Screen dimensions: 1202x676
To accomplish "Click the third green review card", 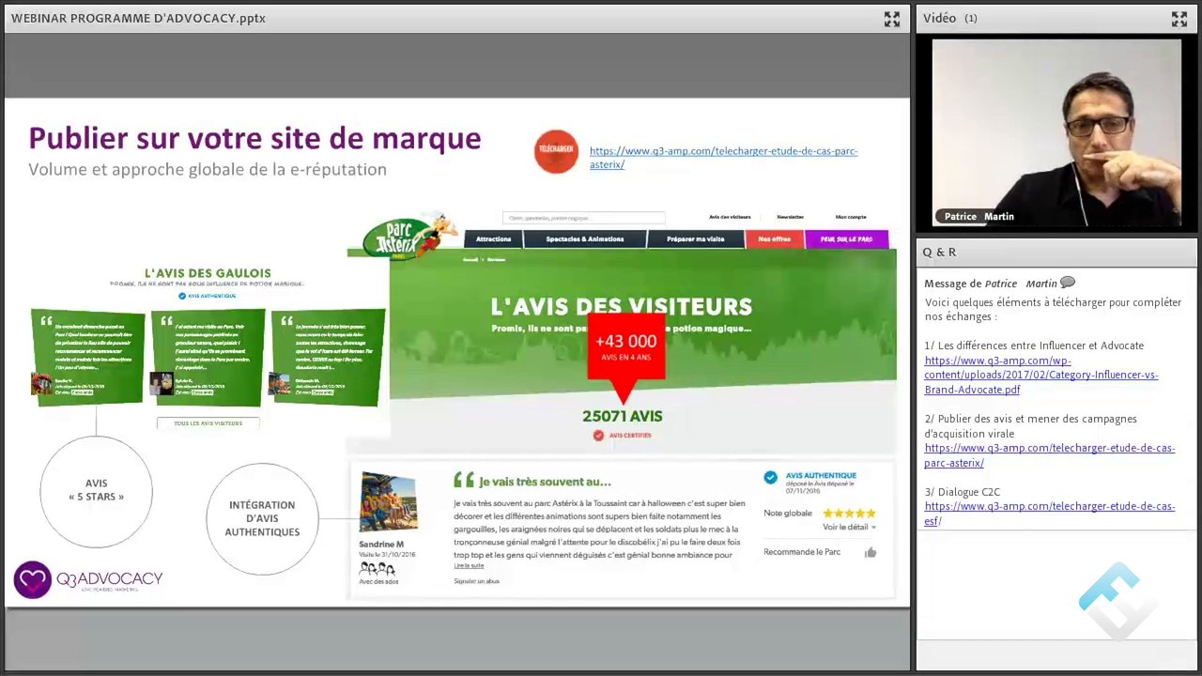I will (x=328, y=357).
